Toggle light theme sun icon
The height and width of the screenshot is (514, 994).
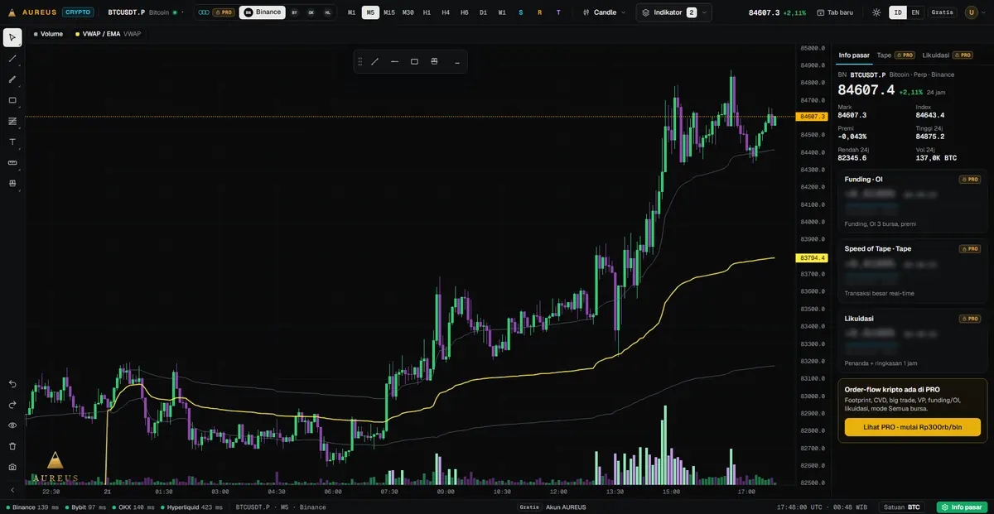(877, 12)
